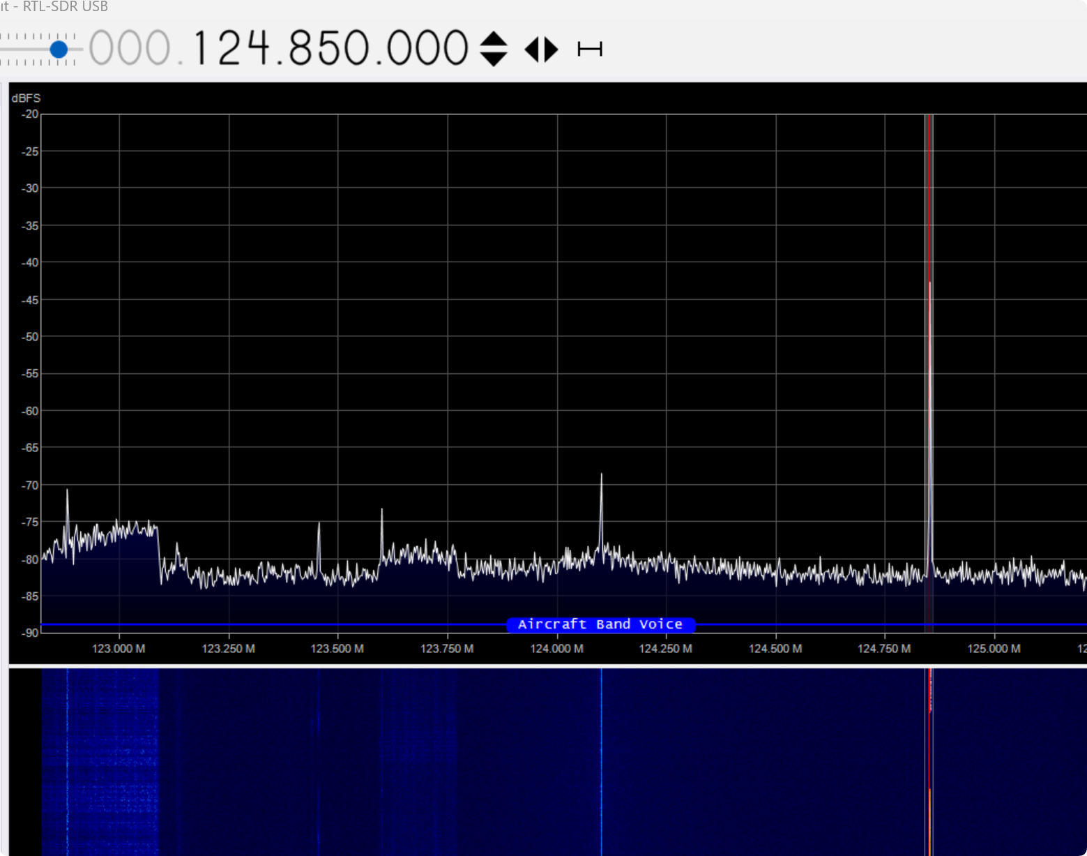Click the 124.000 M frequency axis label
Image resolution: width=1087 pixels, height=856 pixels.
point(556,649)
